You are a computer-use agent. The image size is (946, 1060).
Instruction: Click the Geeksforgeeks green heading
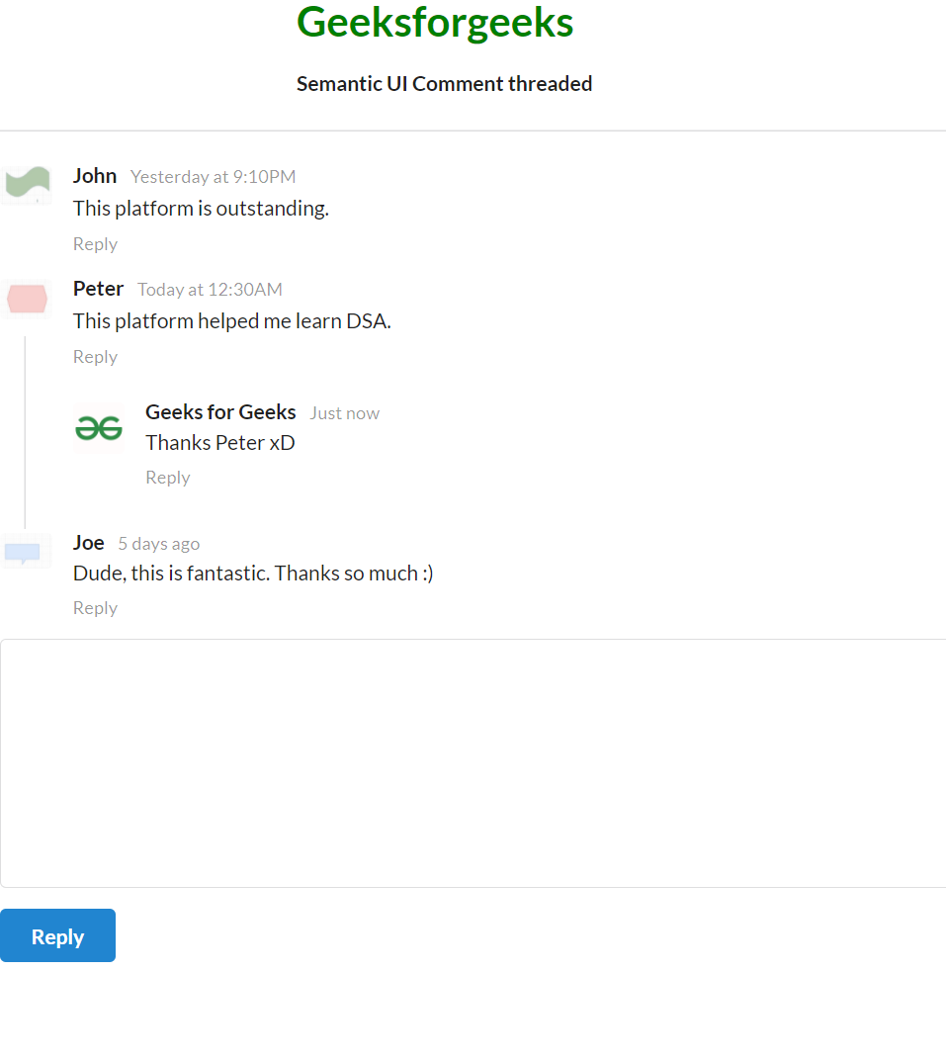pyautogui.click(x=435, y=22)
